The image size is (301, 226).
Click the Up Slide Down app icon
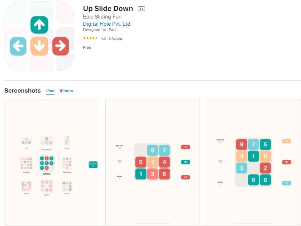39,36
